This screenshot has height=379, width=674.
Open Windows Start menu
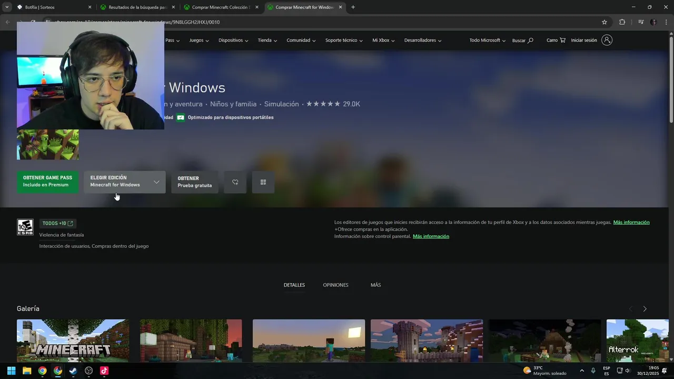pyautogui.click(x=11, y=371)
